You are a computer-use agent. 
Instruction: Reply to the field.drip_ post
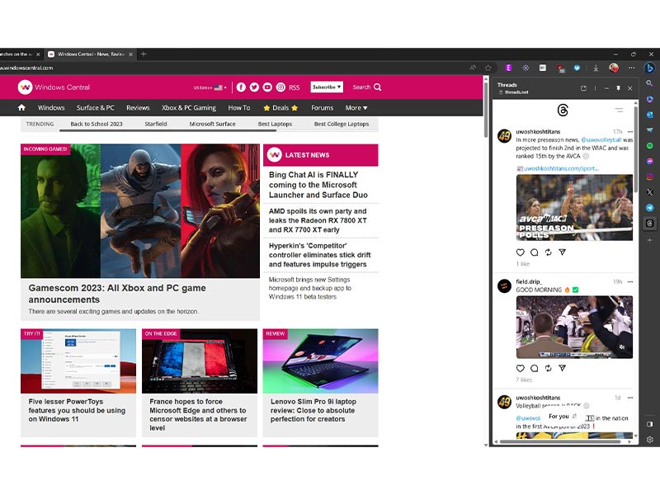click(x=534, y=368)
